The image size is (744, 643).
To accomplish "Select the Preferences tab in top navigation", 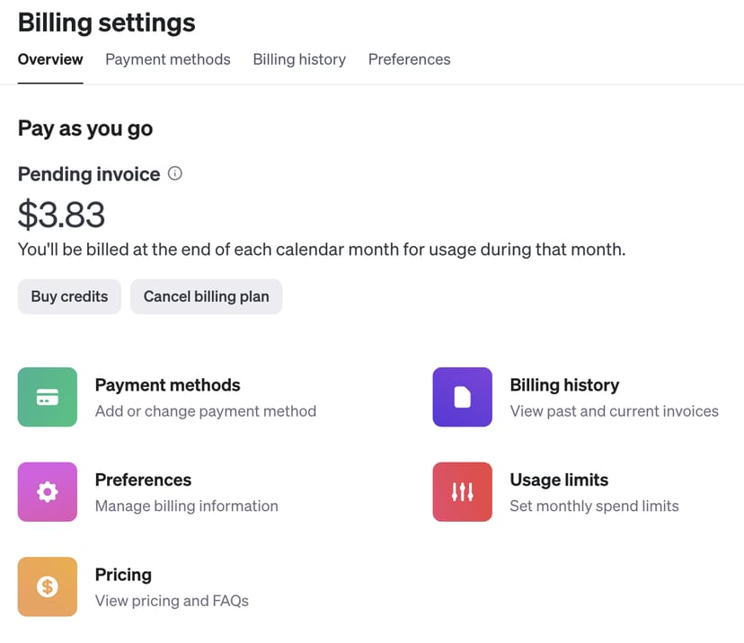I will [x=409, y=59].
